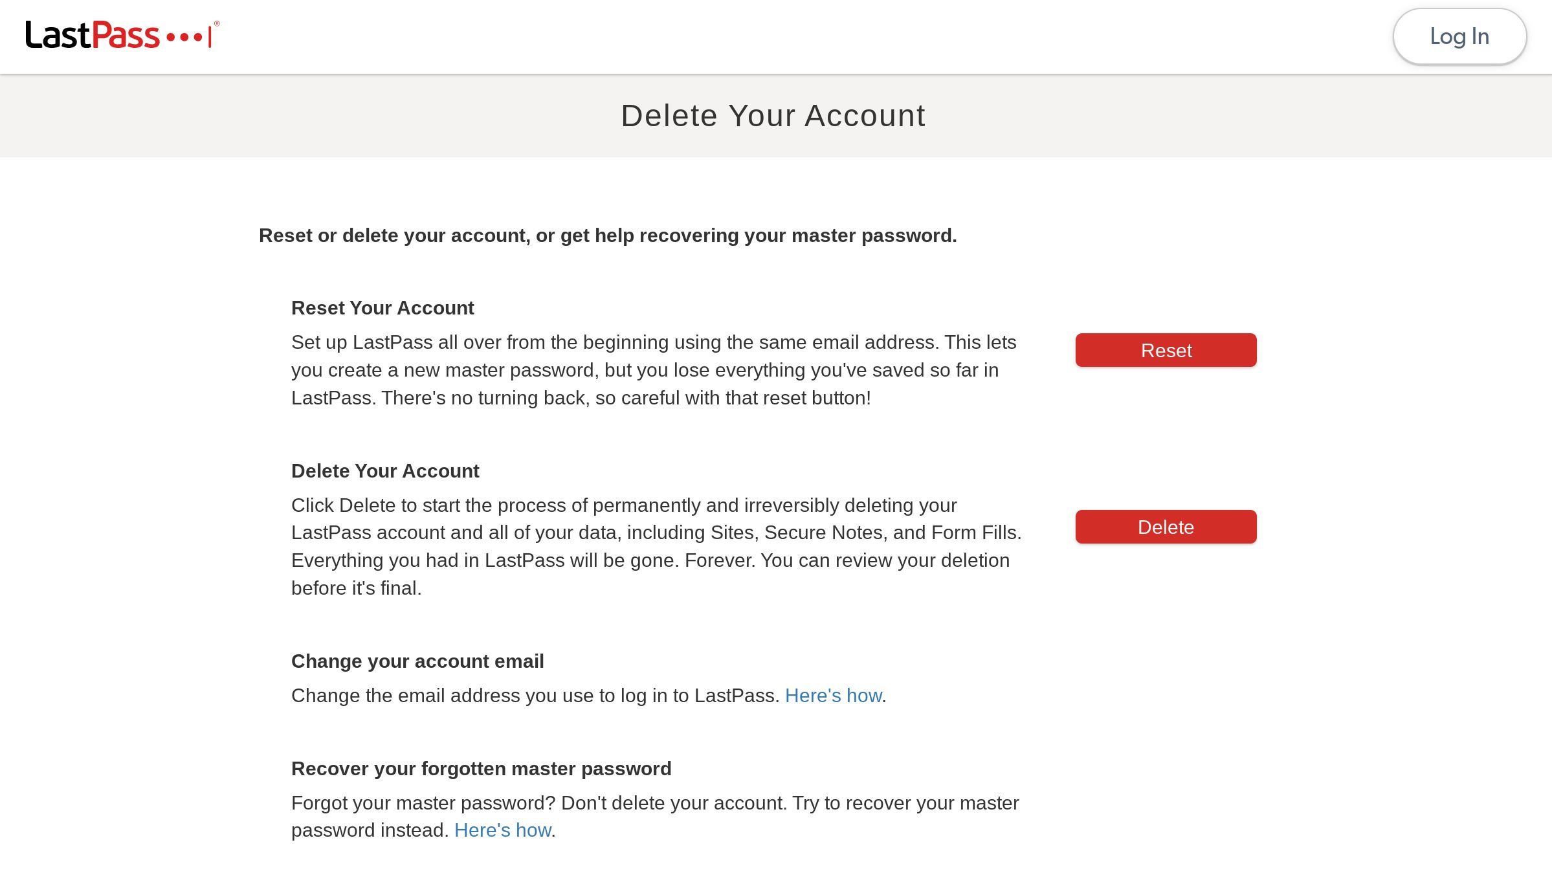Click the Log In button
1552x893 pixels.
point(1459,36)
